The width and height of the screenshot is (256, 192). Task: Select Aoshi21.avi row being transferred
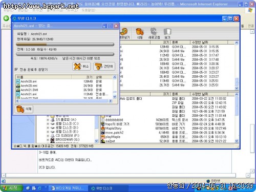(64, 94)
